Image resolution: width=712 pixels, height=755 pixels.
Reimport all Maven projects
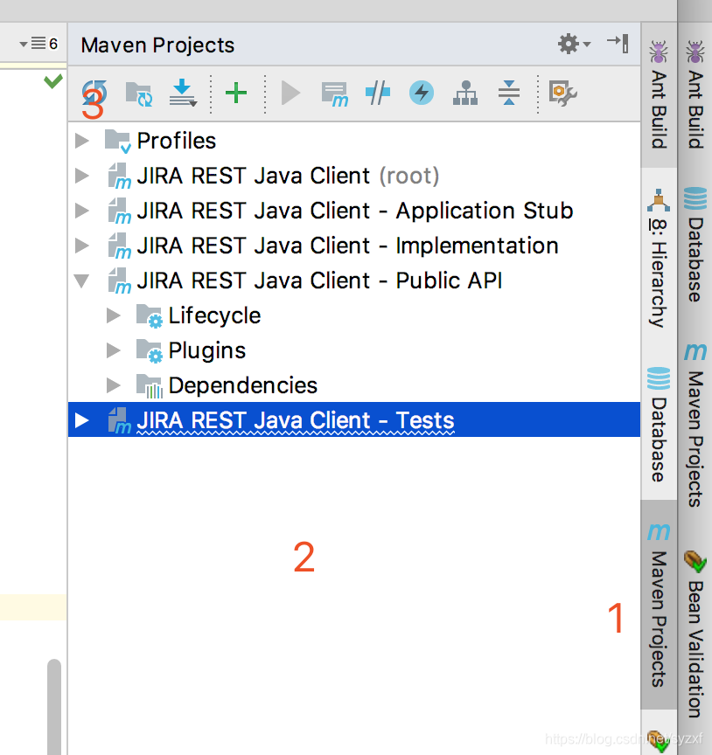[x=95, y=94]
